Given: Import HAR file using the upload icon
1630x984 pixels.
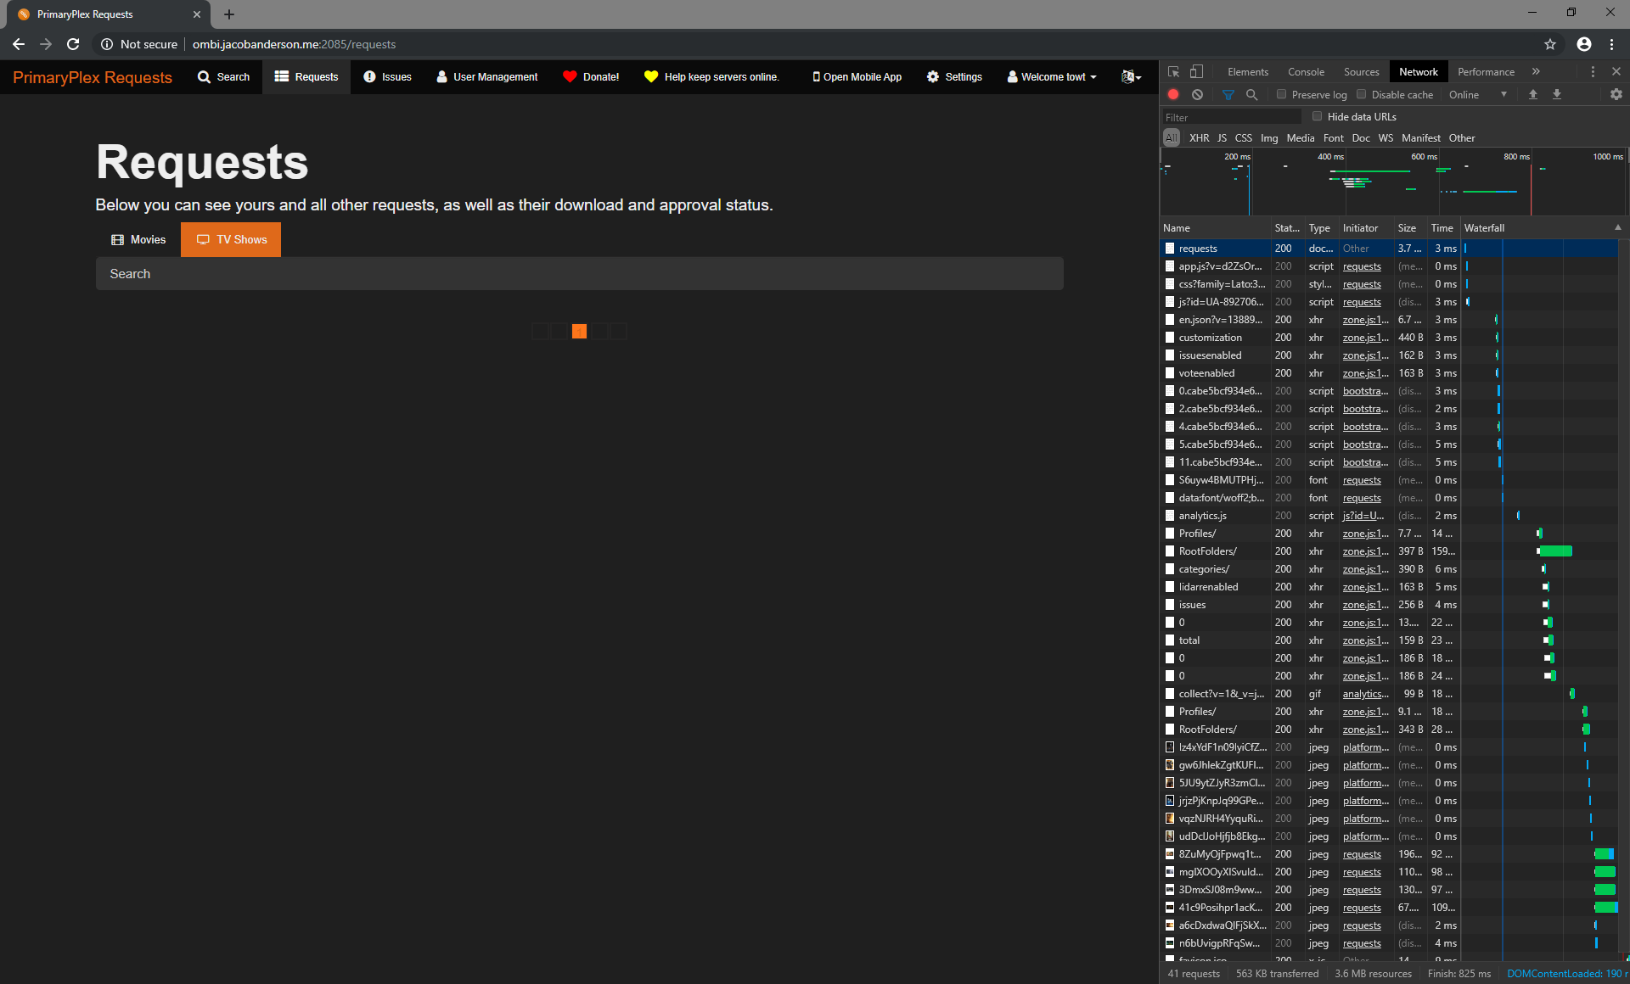Looking at the screenshot, I should 1533,94.
